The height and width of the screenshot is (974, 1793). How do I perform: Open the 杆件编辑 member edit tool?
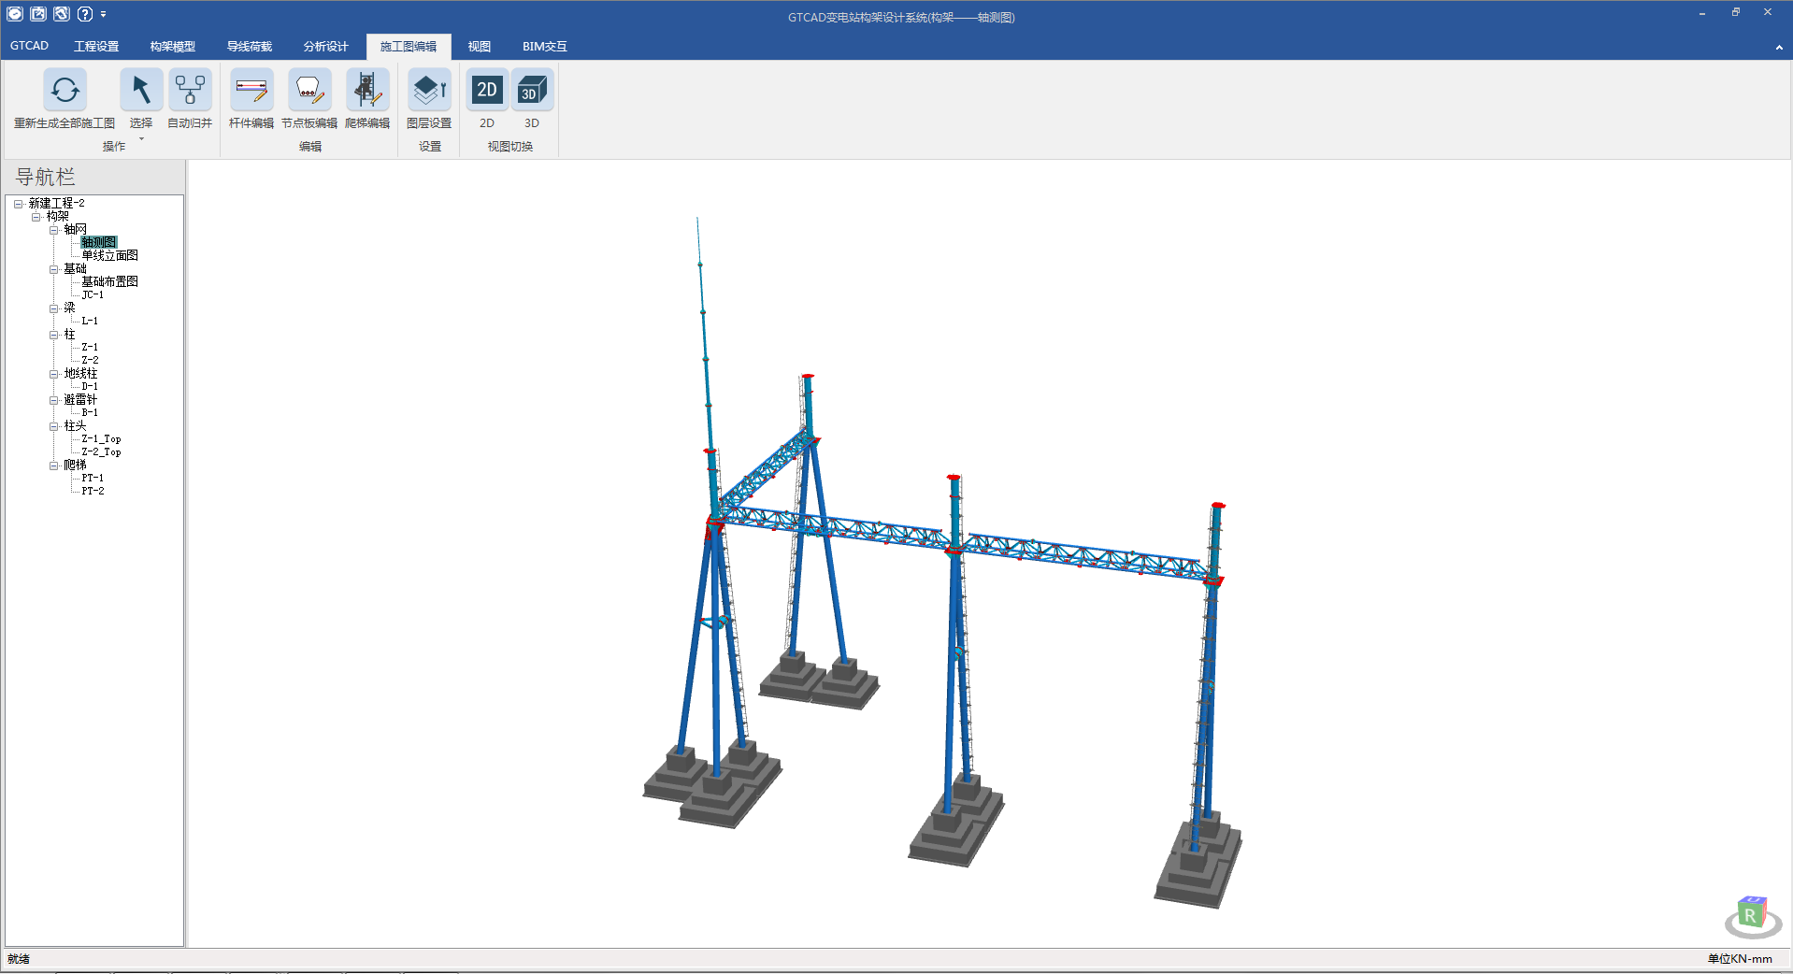[x=251, y=91]
